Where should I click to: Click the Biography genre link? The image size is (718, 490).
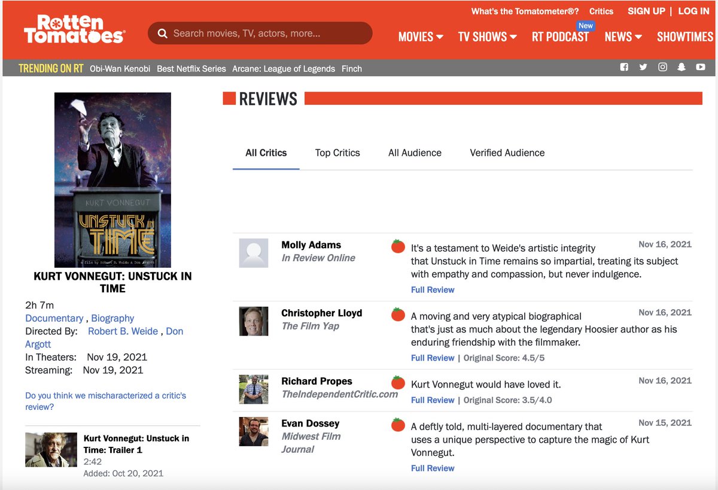point(112,318)
